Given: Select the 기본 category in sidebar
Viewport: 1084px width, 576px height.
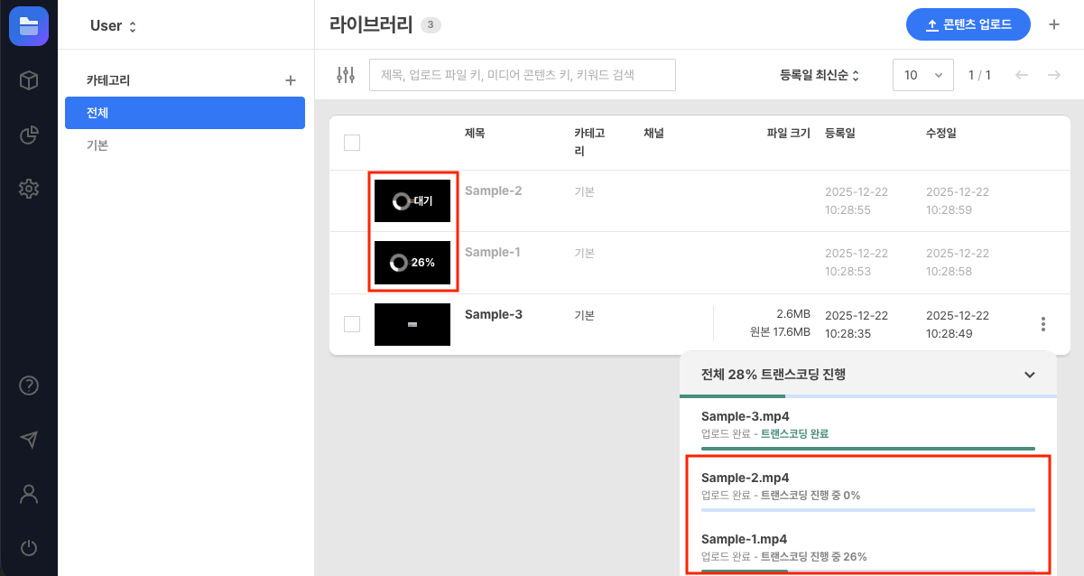Looking at the screenshot, I should 184,147.
